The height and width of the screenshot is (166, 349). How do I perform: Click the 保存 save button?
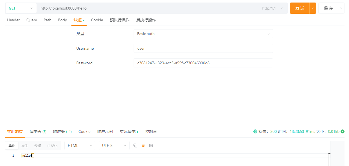(x=328, y=8)
